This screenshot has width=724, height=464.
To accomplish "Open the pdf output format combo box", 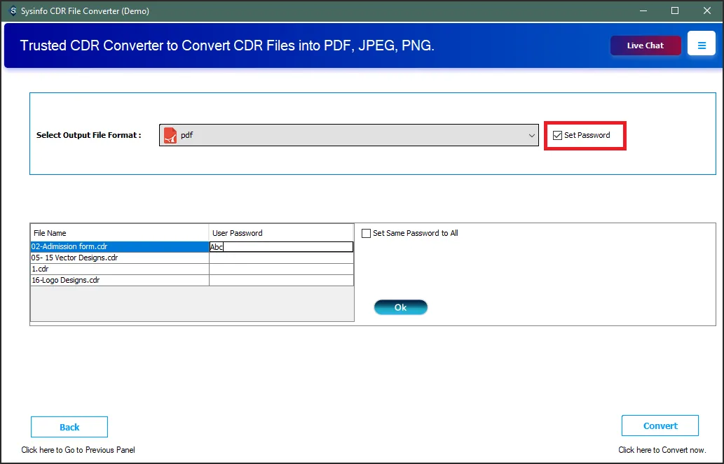I will pyautogui.click(x=348, y=135).
